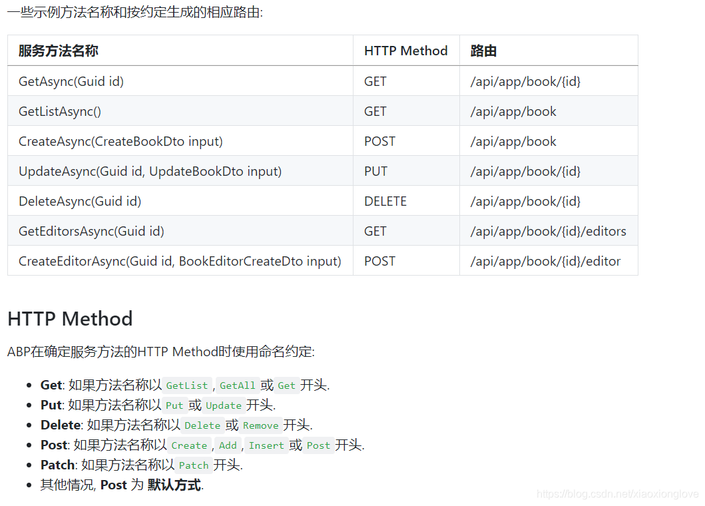
Task: Click the 路由 column header
Action: [x=481, y=51]
